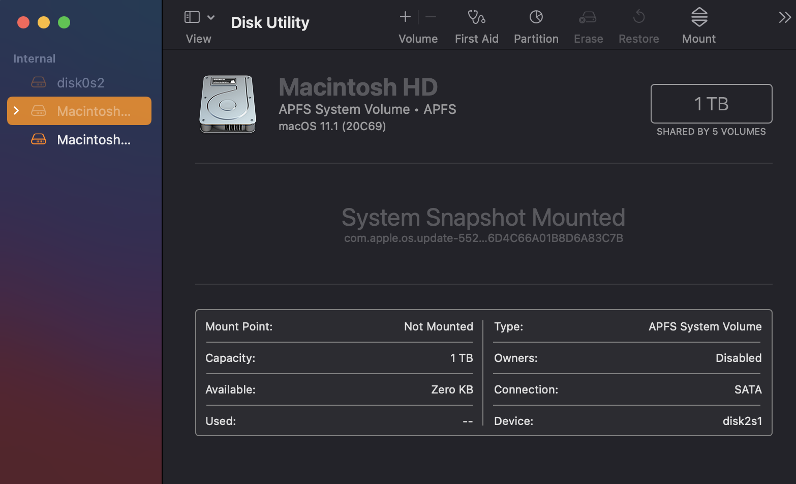Run First Aid stethoscope icon
The height and width of the screenshot is (484, 796).
[476, 17]
